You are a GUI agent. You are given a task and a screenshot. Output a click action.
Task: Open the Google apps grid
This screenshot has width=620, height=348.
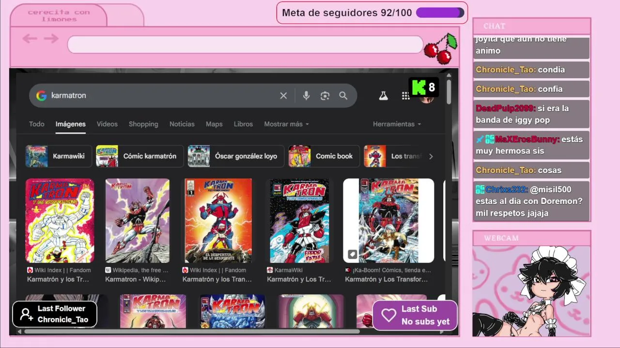click(x=405, y=96)
